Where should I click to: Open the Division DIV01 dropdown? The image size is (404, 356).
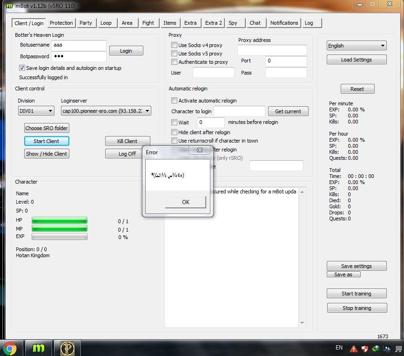click(36, 111)
